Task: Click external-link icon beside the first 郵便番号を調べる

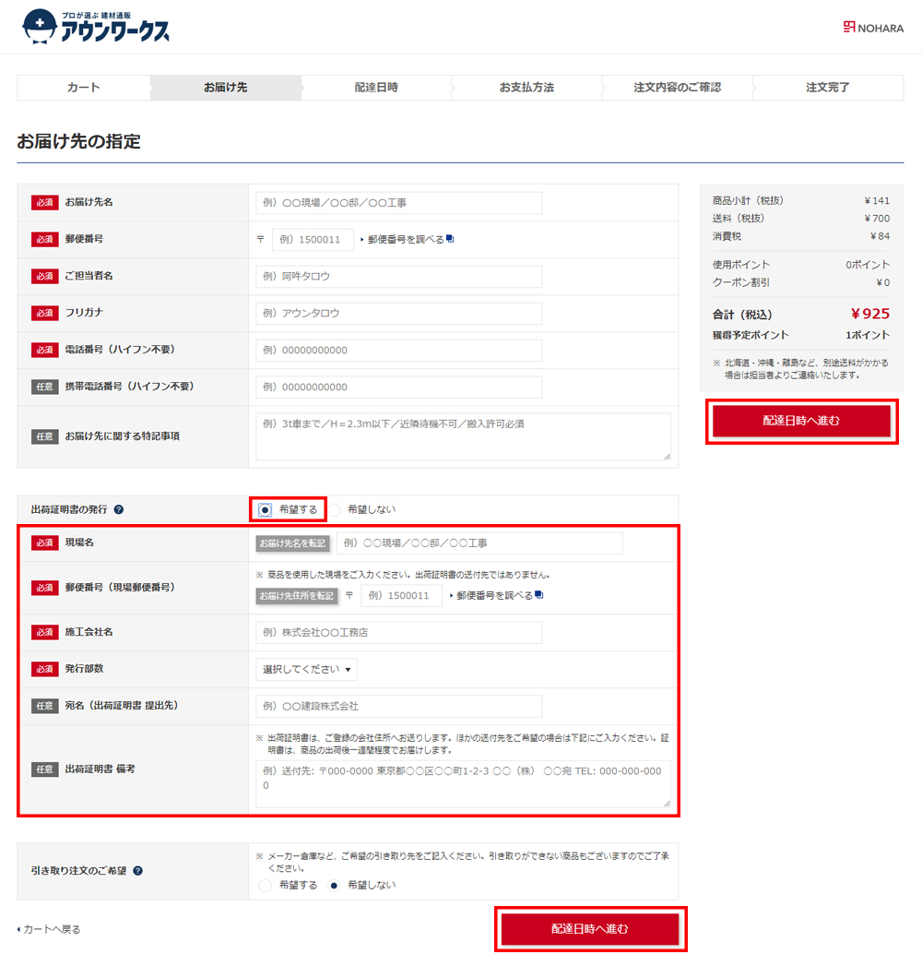Action: tap(450, 239)
